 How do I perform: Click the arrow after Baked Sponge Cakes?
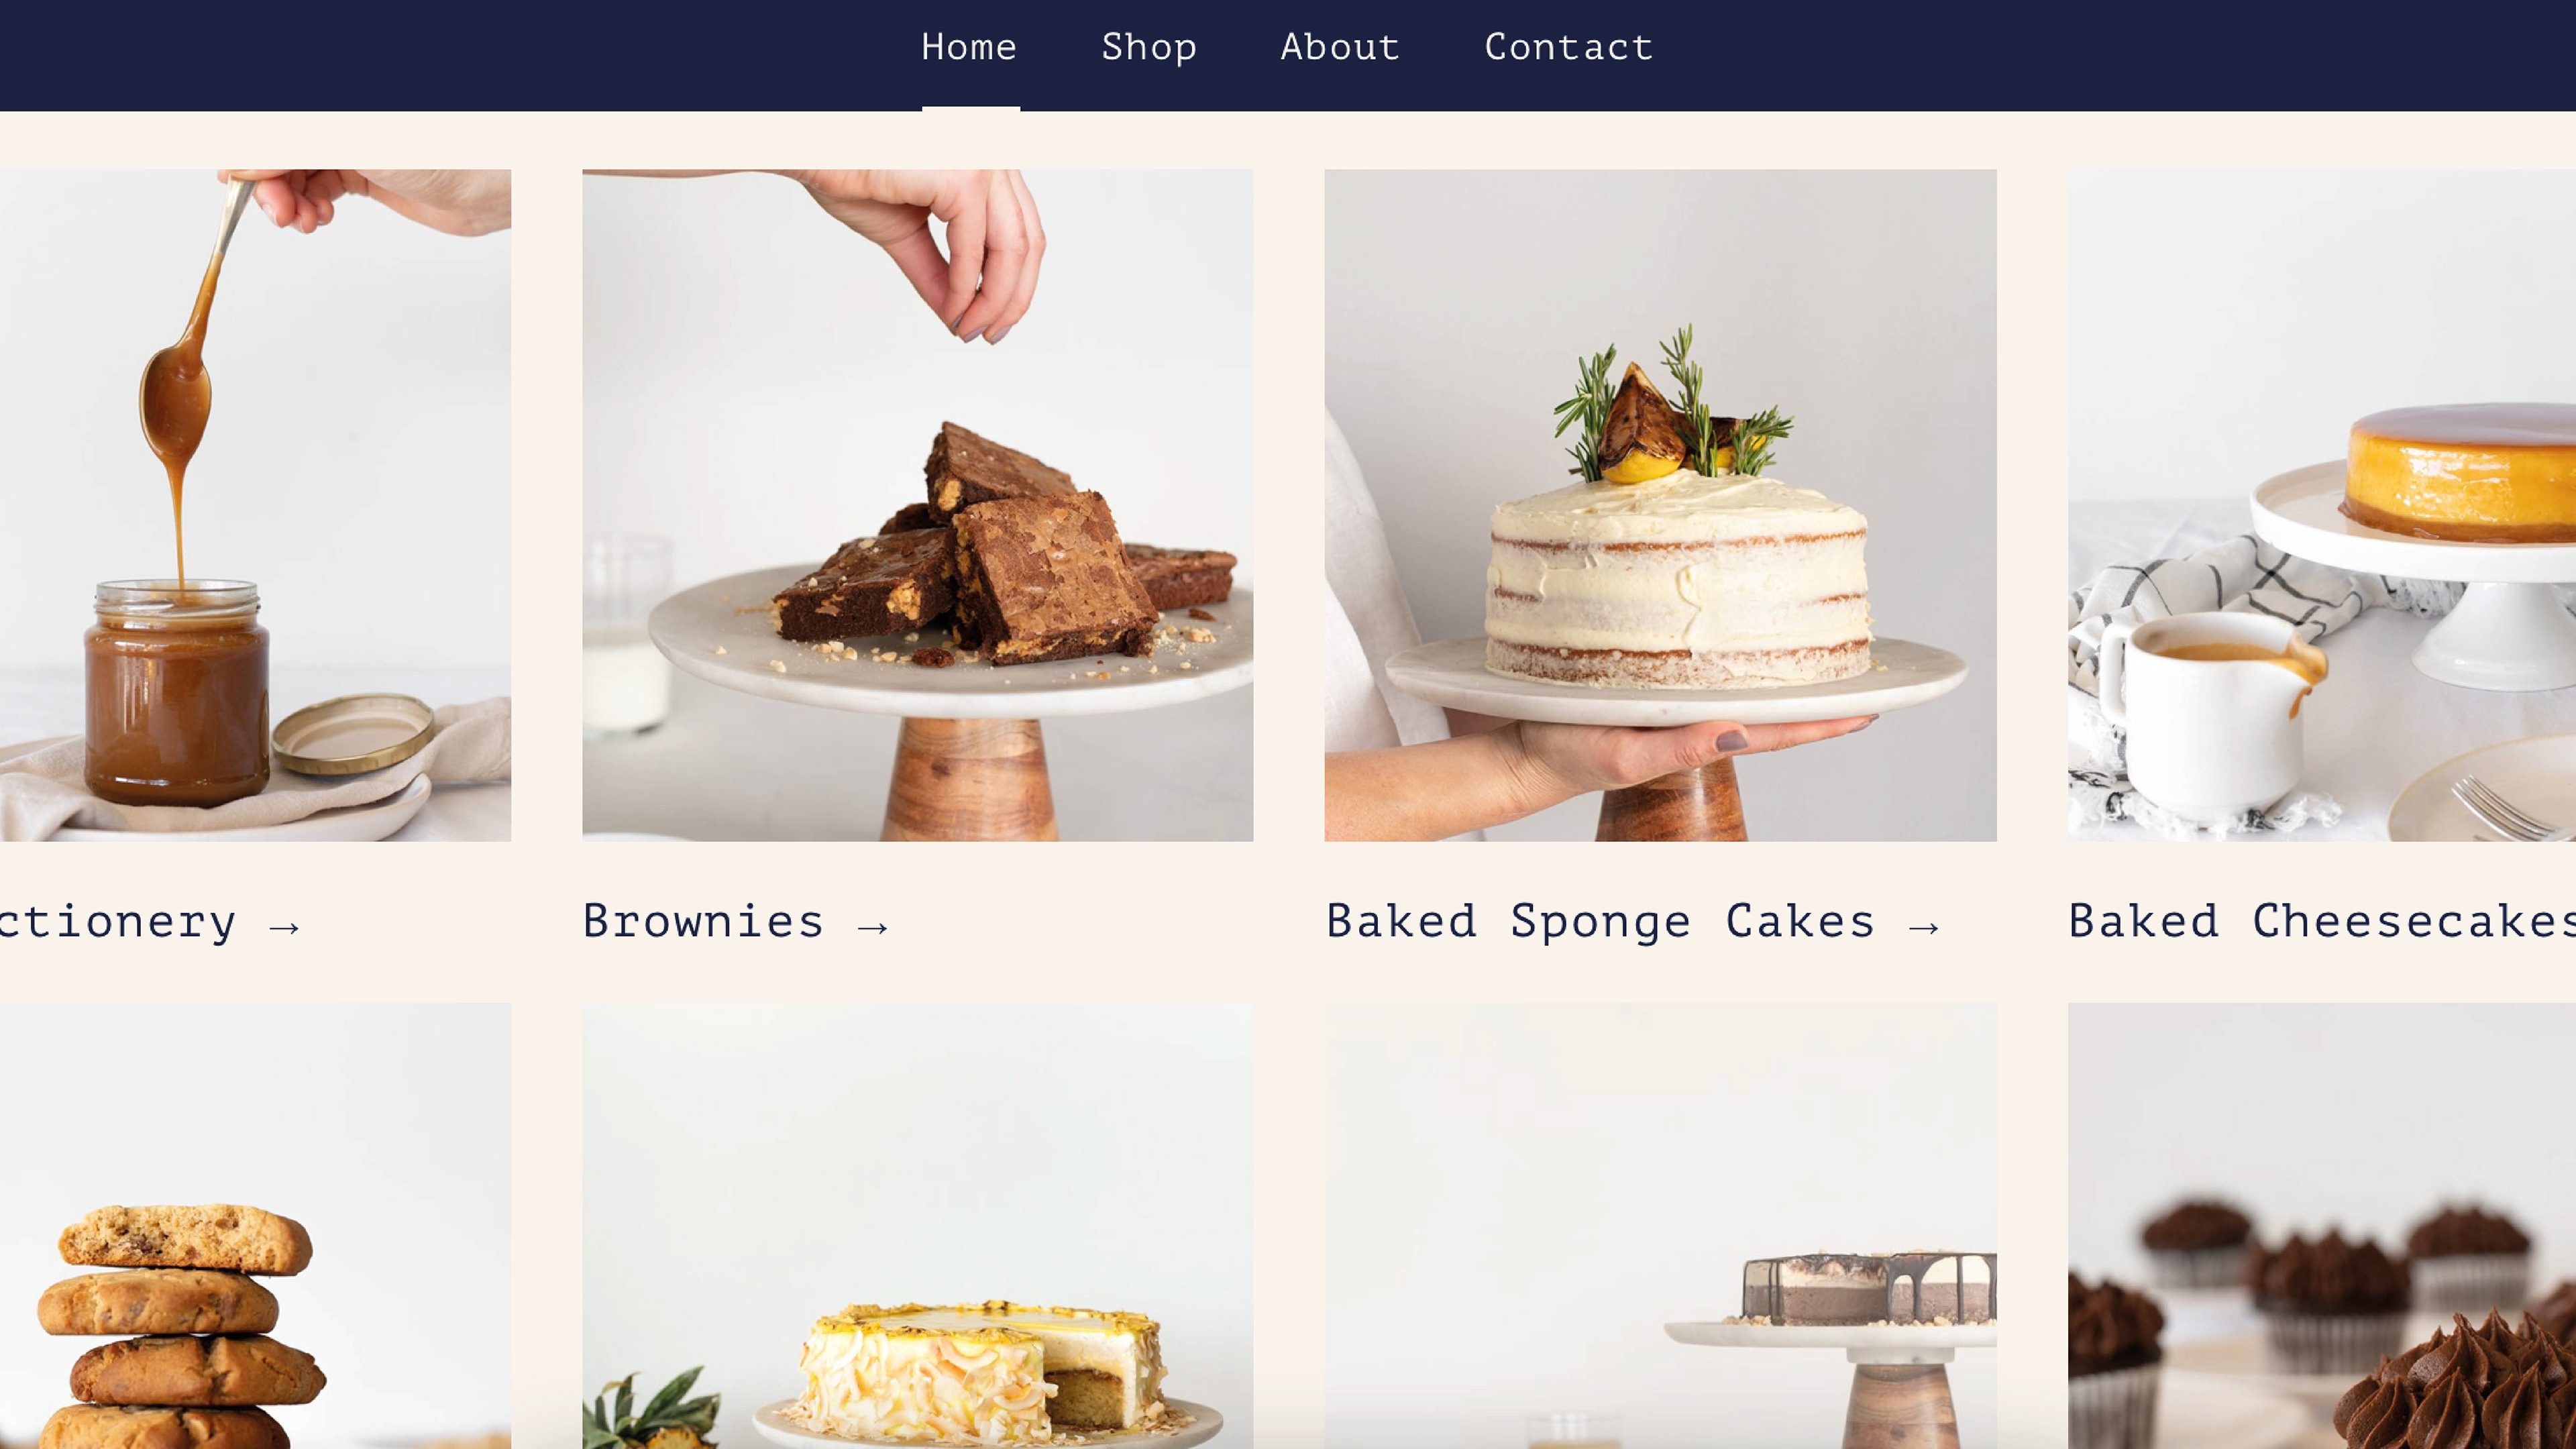pyautogui.click(x=1924, y=927)
